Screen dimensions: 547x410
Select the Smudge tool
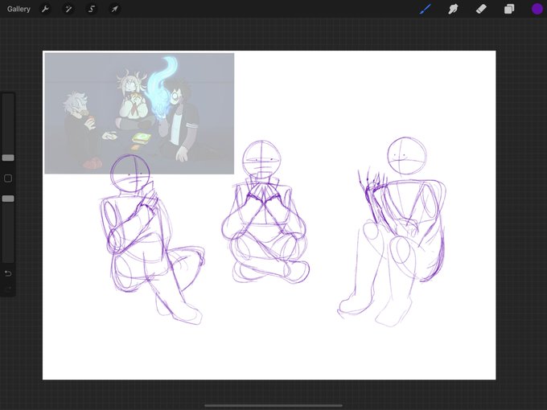point(453,9)
